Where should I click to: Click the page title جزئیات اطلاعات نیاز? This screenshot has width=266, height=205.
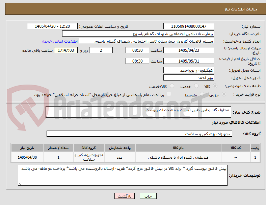(x=241, y=9)
